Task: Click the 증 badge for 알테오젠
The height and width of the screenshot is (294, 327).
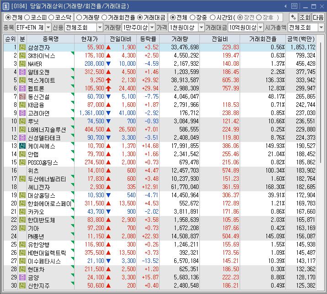Action: pyautogui.click(x=22, y=72)
